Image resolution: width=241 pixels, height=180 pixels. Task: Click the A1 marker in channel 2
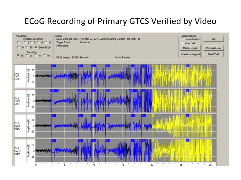(52, 91)
